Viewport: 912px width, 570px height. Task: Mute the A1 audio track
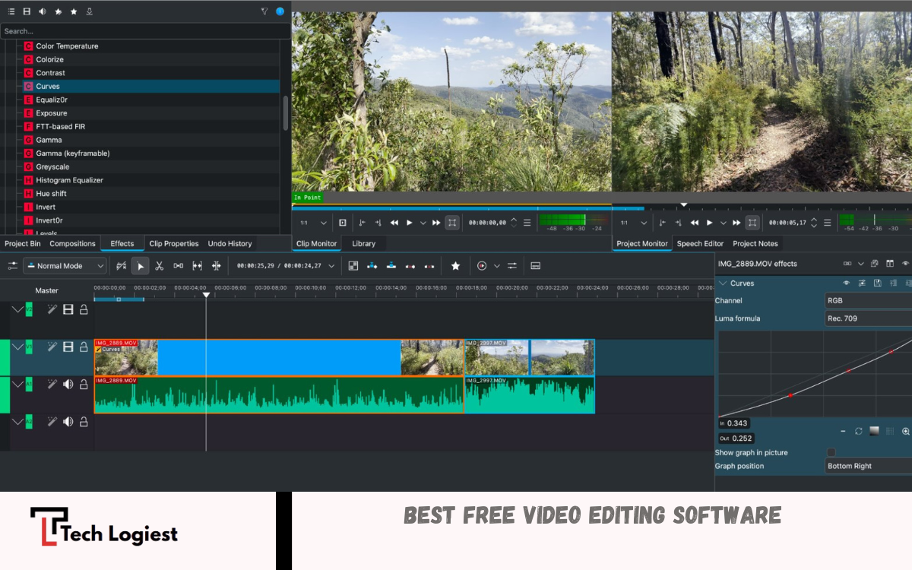pyautogui.click(x=68, y=385)
